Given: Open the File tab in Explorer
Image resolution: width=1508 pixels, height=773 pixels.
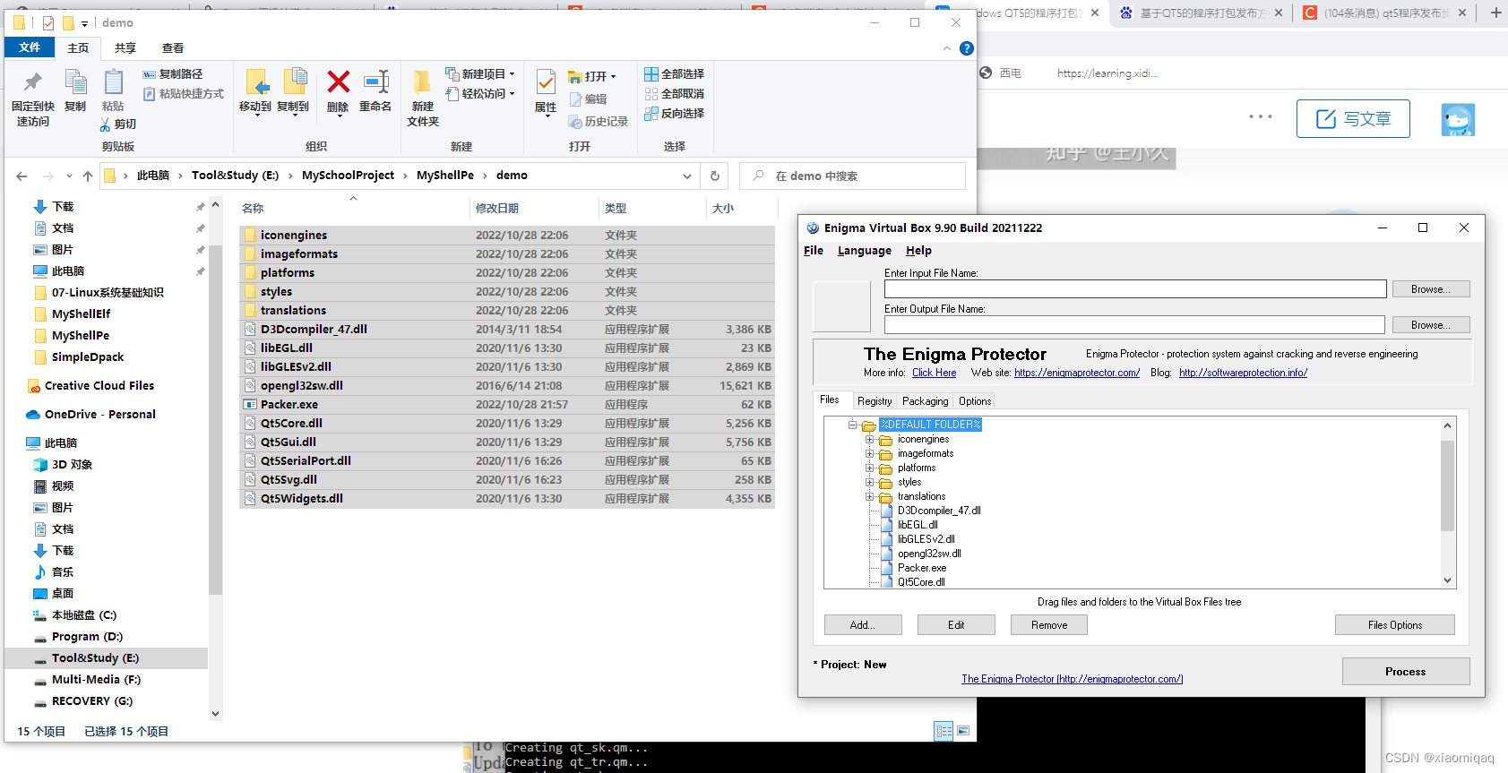Looking at the screenshot, I should [x=30, y=47].
